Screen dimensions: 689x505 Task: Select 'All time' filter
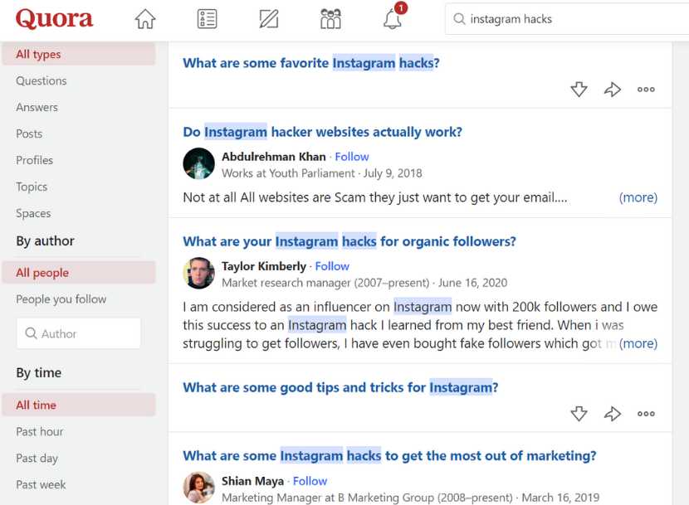[79, 405]
